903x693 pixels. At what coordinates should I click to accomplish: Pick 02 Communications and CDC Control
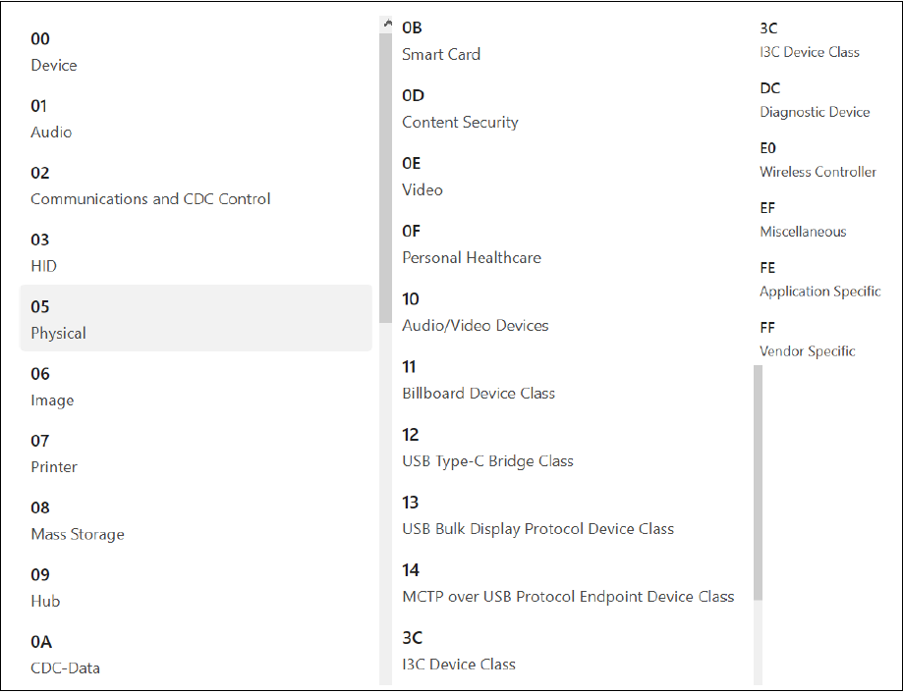pos(196,185)
